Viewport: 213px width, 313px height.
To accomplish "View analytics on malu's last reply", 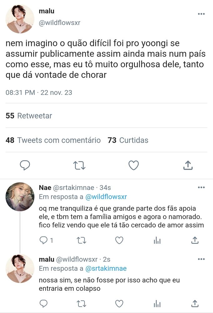I will point(157,304).
